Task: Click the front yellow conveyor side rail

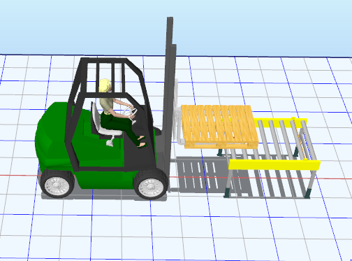Action: coord(274,165)
